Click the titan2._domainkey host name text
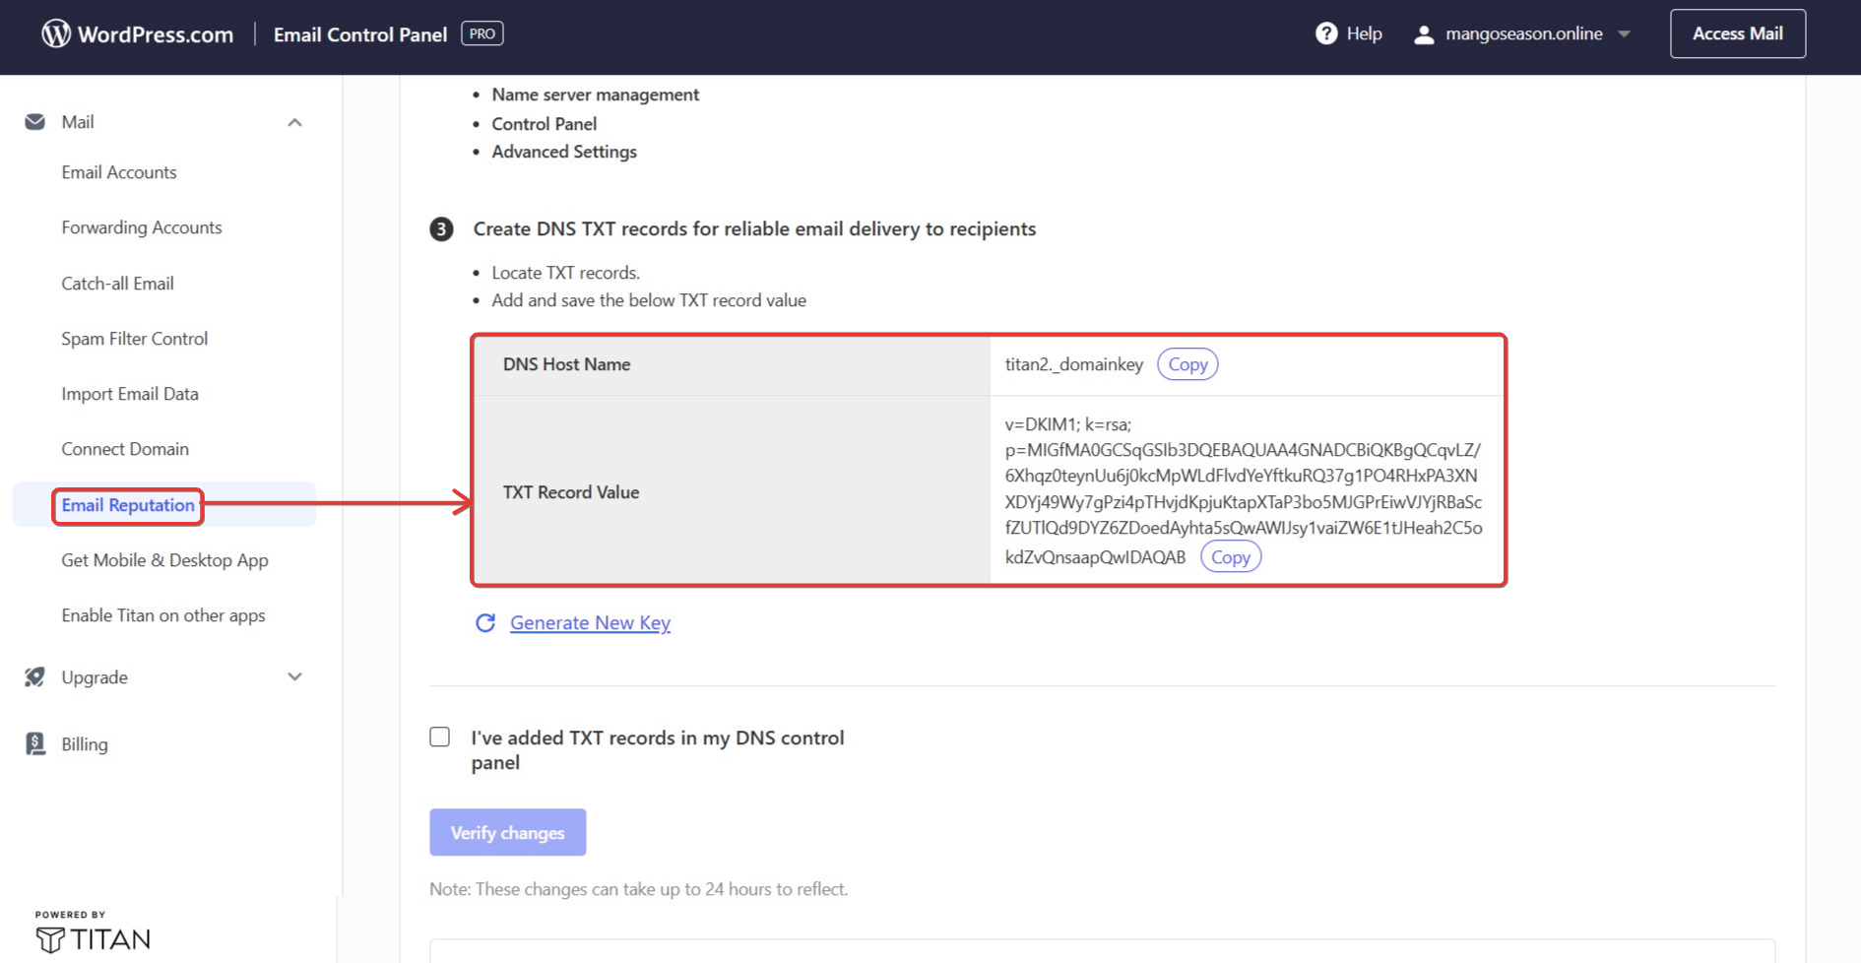This screenshot has width=1861, height=963. point(1074,364)
